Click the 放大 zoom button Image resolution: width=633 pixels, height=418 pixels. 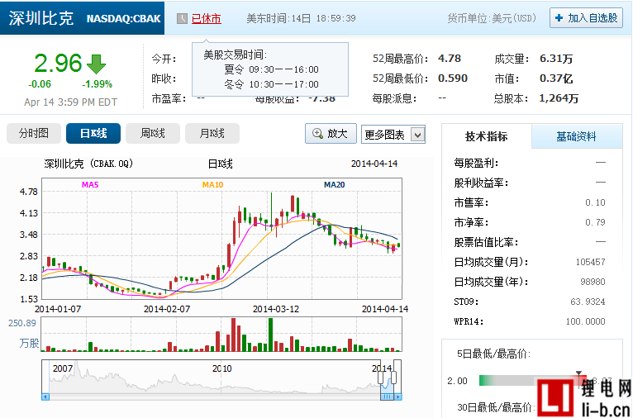[x=331, y=134]
